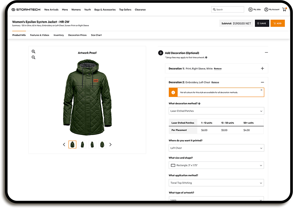The height and width of the screenshot is (208, 293).
Task: Click the Search input field
Action: (227, 9)
